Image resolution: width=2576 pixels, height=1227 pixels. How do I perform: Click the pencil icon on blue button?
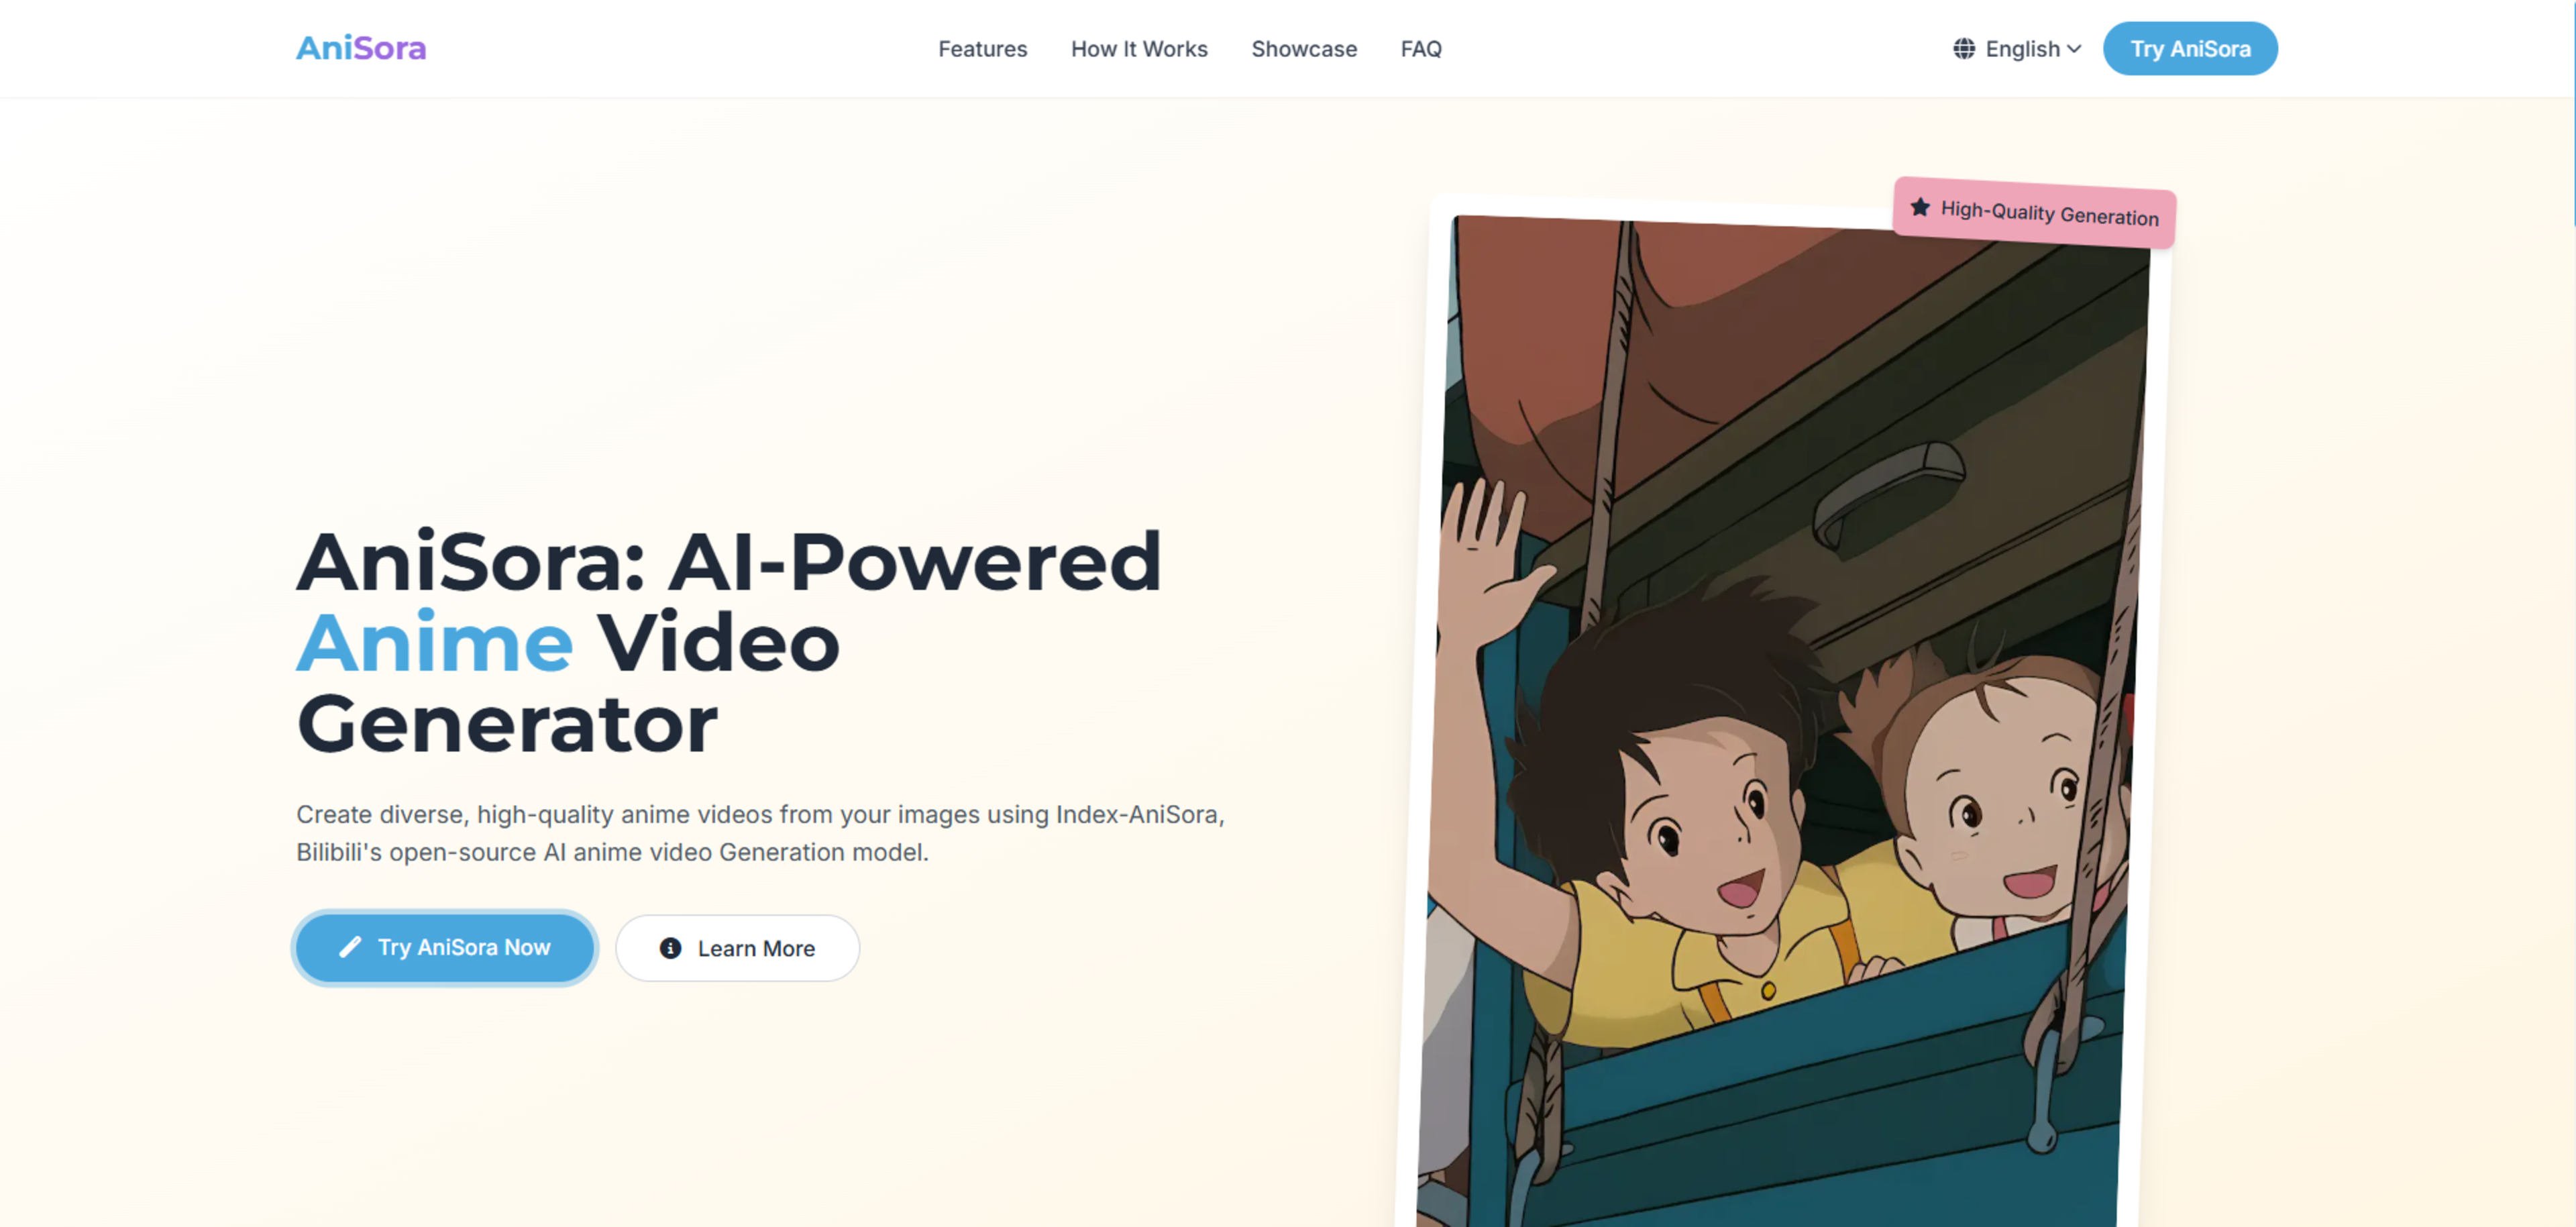pyautogui.click(x=350, y=947)
